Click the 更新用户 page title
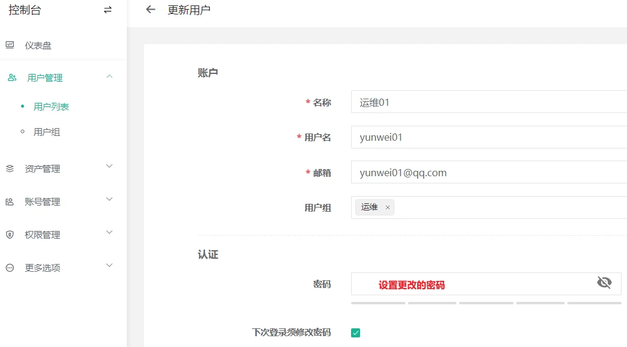 (x=189, y=10)
